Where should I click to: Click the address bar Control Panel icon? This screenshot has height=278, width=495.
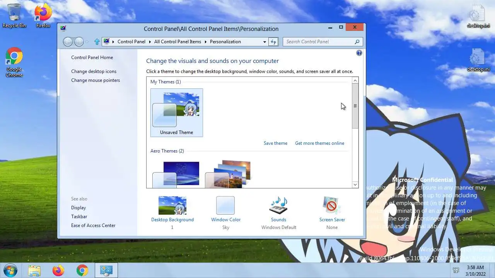click(x=106, y=42)
